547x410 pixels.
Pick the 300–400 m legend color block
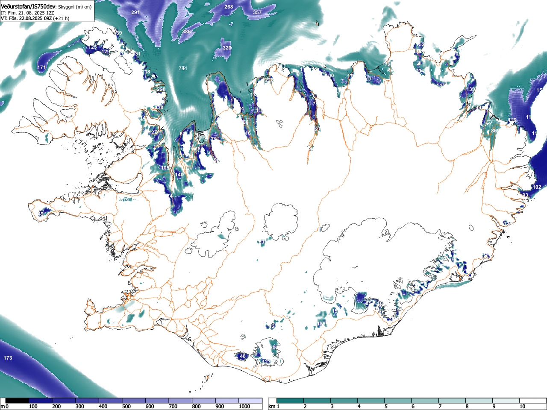(x=87, y=401)
